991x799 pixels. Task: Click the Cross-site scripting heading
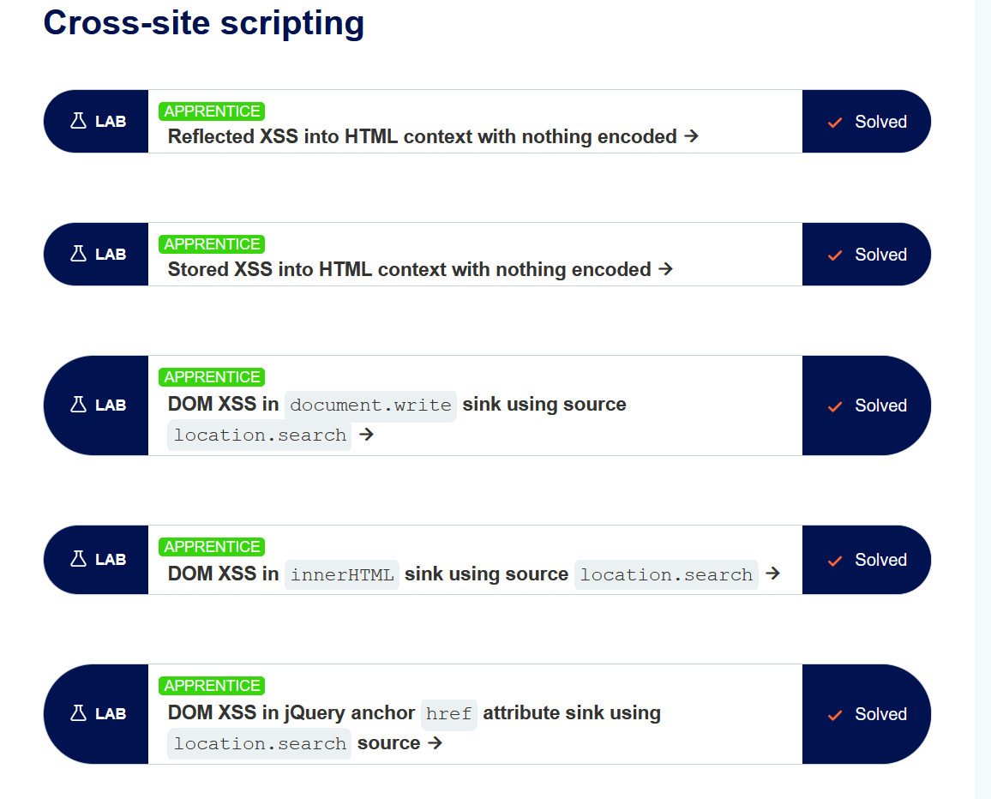pos(204,23)
